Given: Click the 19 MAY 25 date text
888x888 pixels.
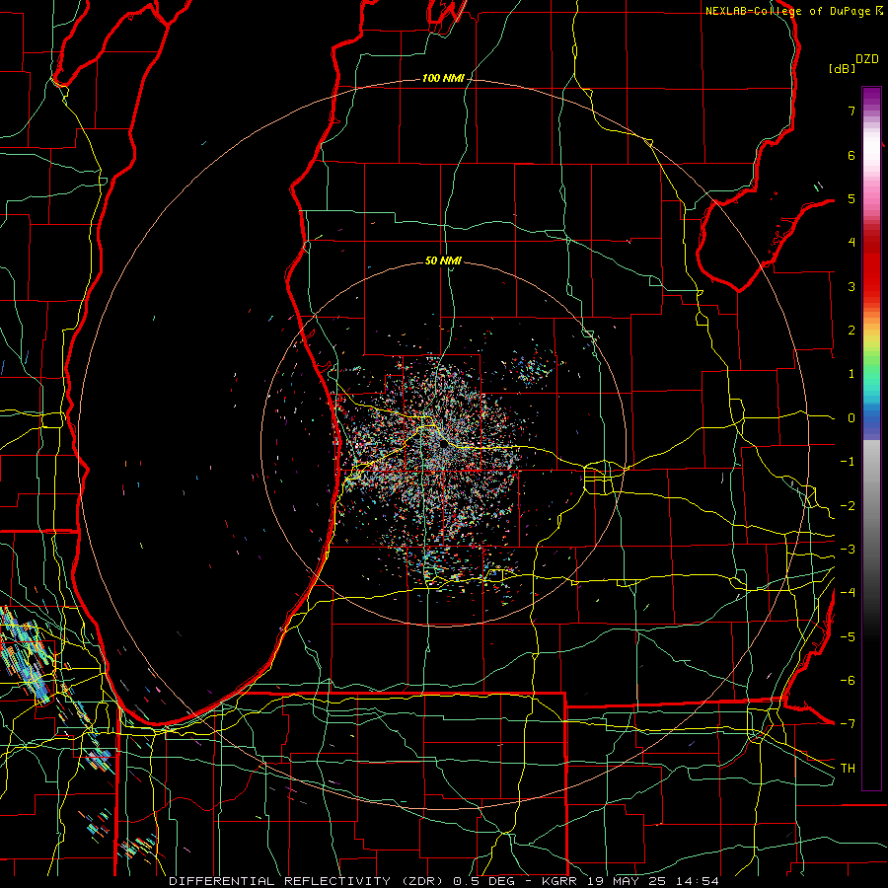Looking at the screenshot, I should [627, 881].
